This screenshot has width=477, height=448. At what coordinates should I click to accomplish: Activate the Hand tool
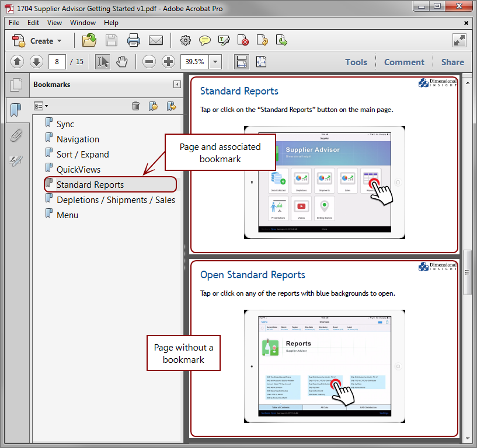(x=121, y=62)
